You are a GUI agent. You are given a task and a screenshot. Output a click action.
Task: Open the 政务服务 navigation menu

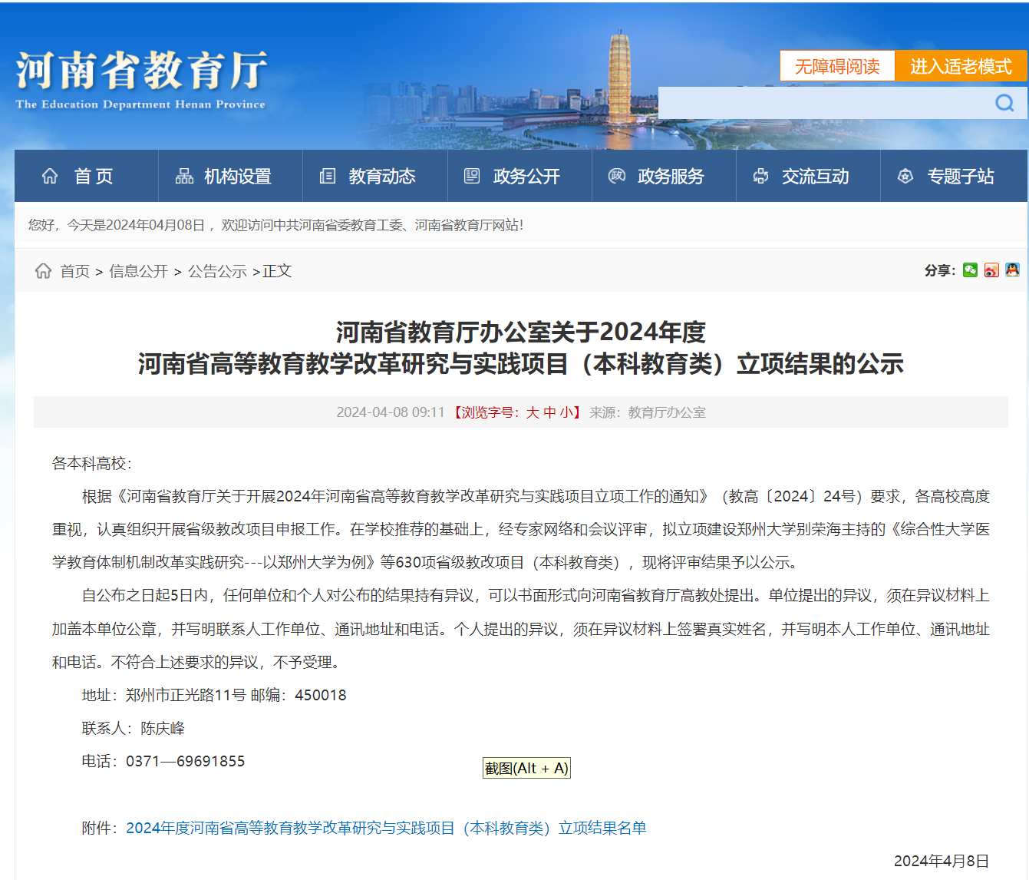point(670,177)
